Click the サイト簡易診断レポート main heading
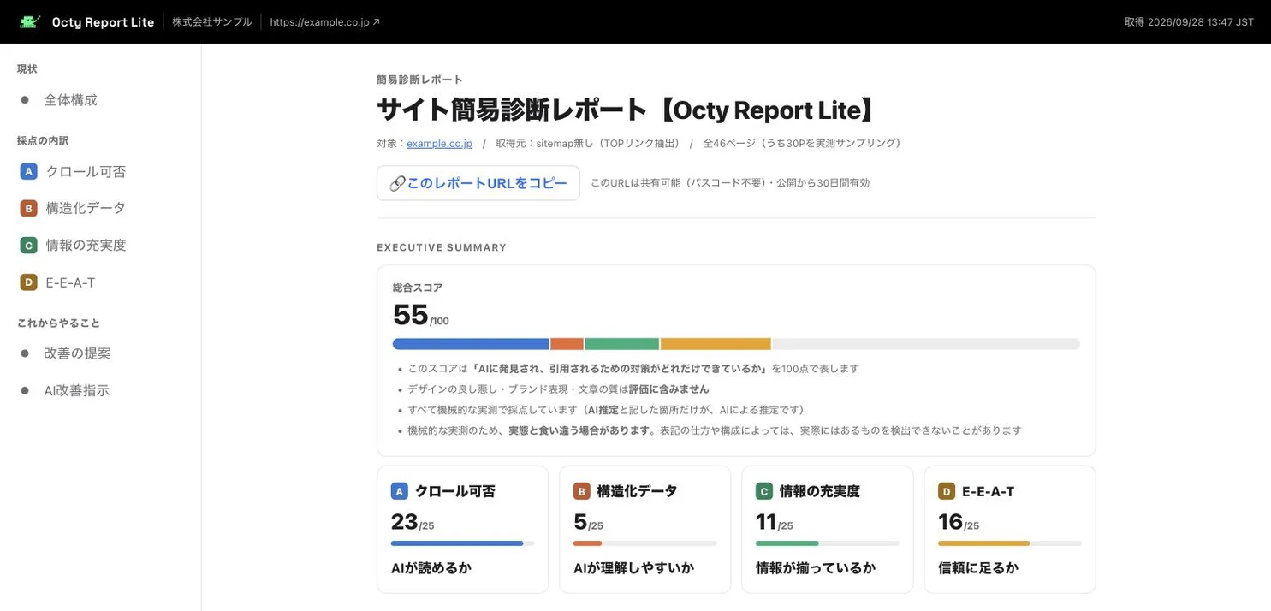This screenshot has width=1271, height=611. (x=627, y=110)
